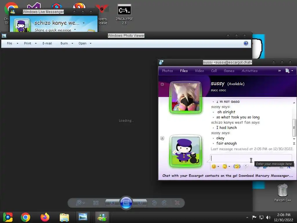This screenshot has width=297, height=223.
Task: Open Games in the chat toolbar
Action: pyautogui.click(x=229, y=71)
